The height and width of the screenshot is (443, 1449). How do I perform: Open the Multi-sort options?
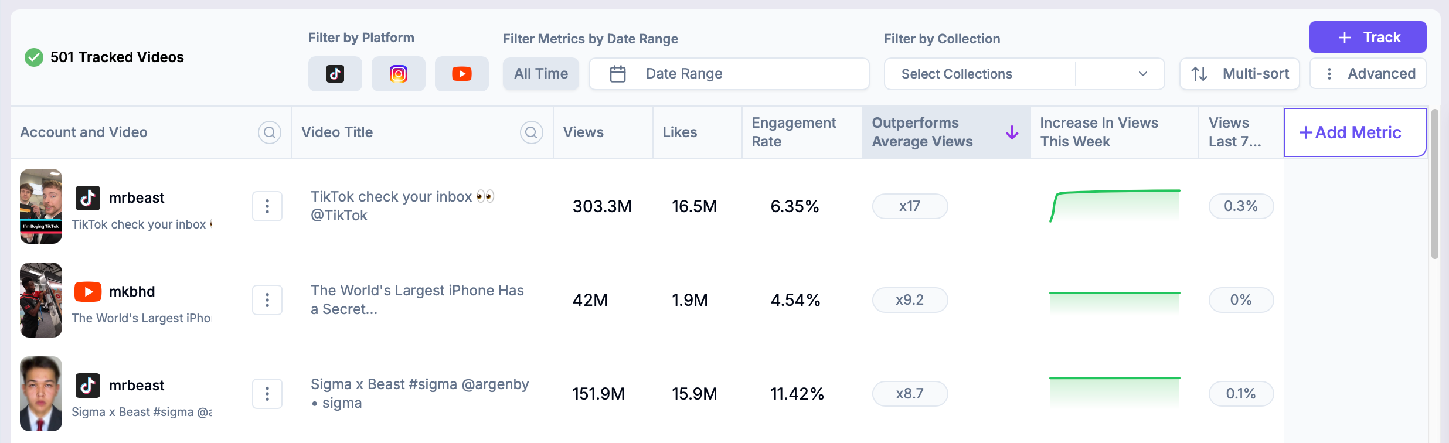coord(1239,74)
